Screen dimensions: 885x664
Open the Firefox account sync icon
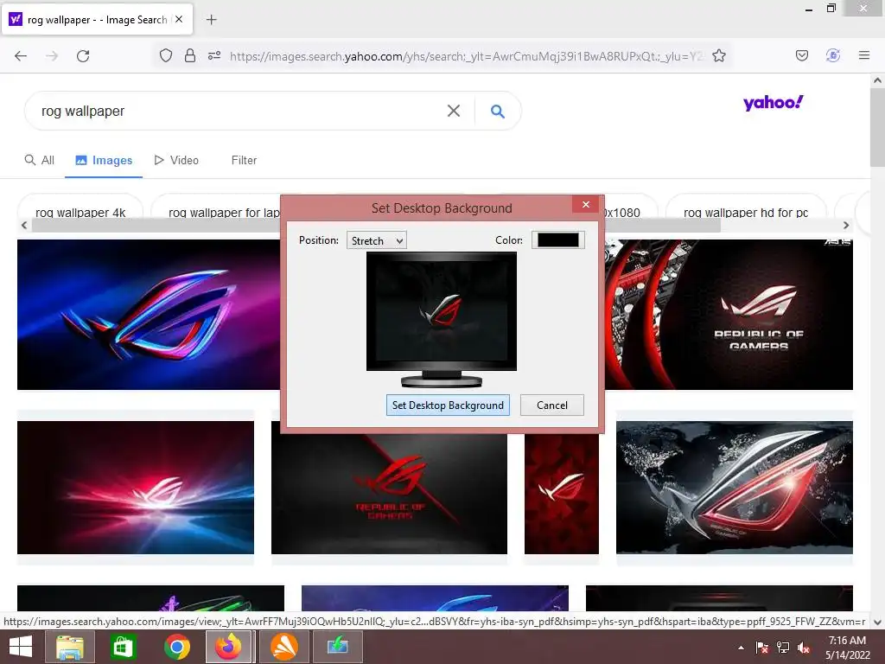[833, 55]
